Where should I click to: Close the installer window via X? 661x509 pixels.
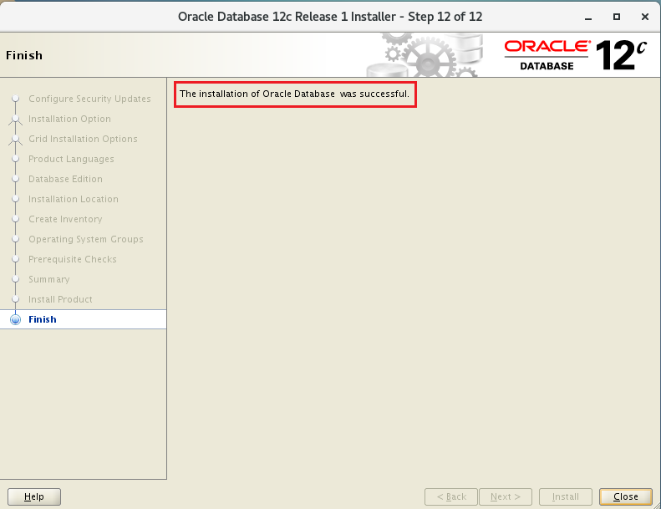644,17
